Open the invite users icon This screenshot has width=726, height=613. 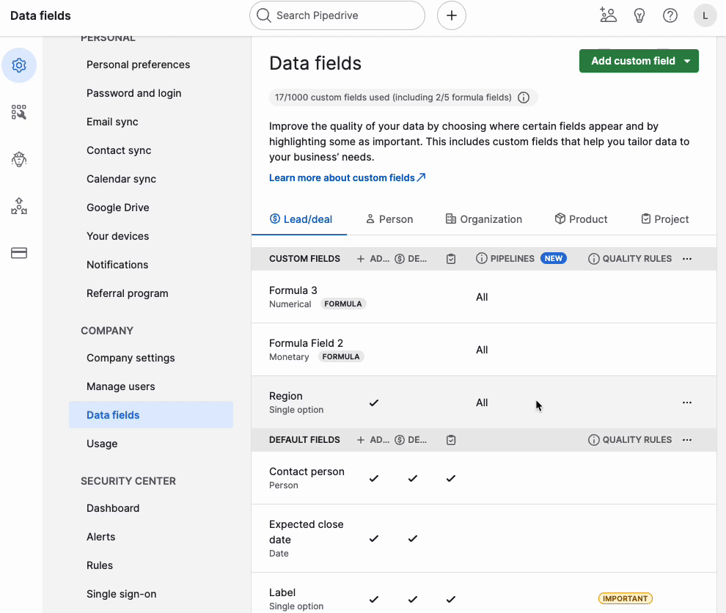click(608, 15)
